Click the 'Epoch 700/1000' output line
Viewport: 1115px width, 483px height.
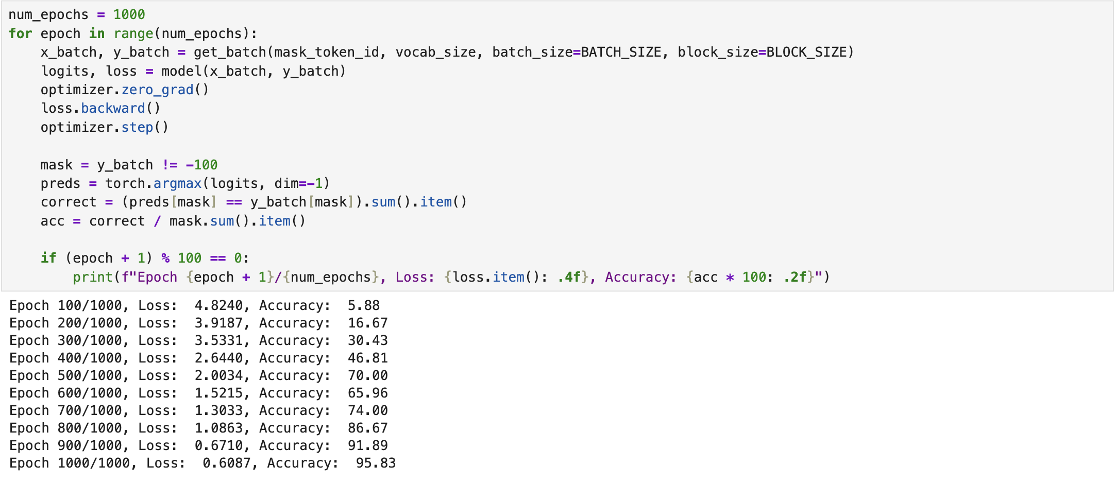pos(198,411)
